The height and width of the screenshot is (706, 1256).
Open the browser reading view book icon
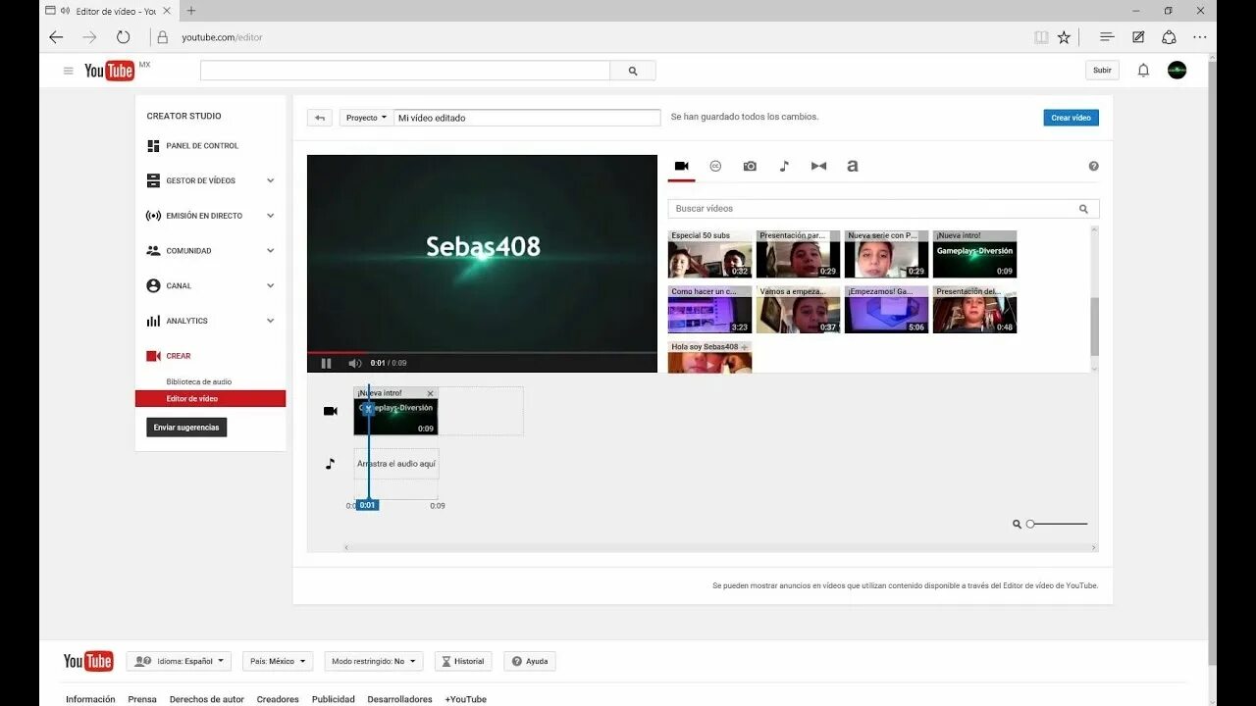[x=1041, y=37]
